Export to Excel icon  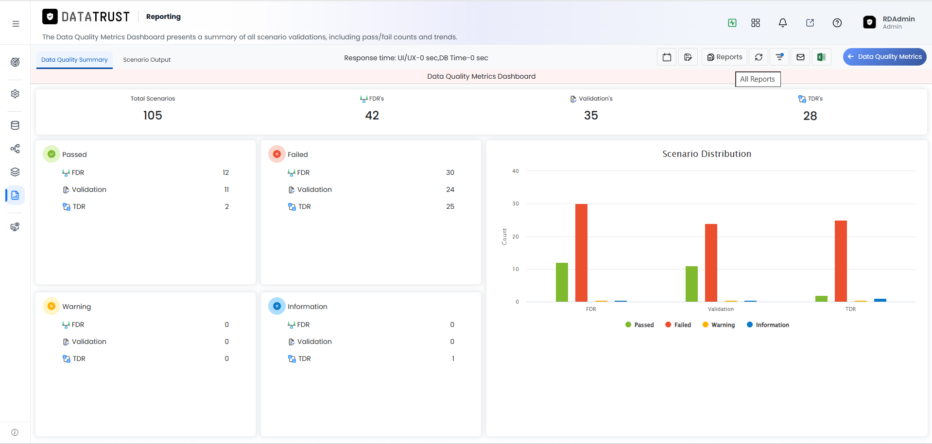[x=821, y=57]
